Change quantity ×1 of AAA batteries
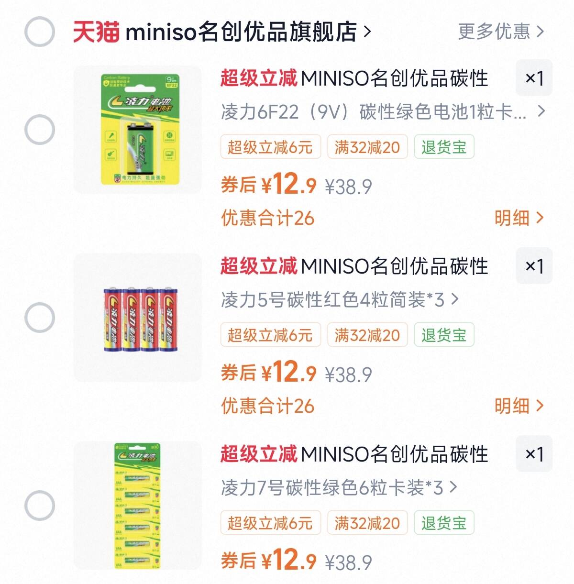Viewport: 574px width, 584px height. pyautogui.click(x=534, y=453)
